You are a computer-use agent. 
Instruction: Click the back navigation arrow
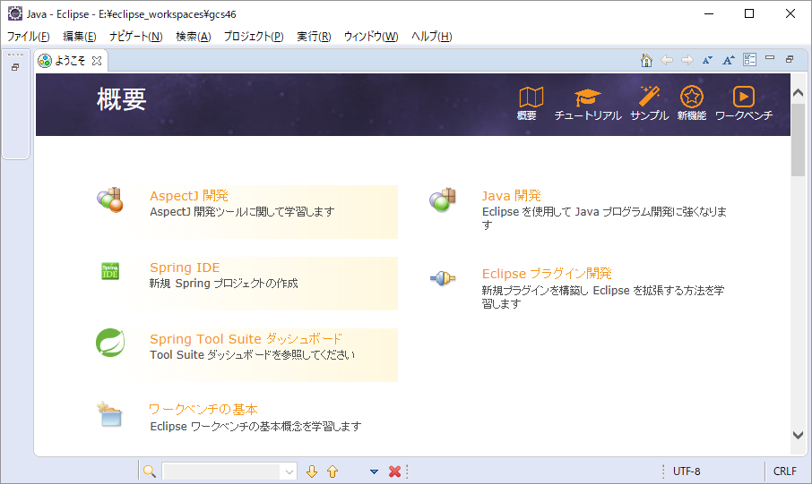point(667,60)
